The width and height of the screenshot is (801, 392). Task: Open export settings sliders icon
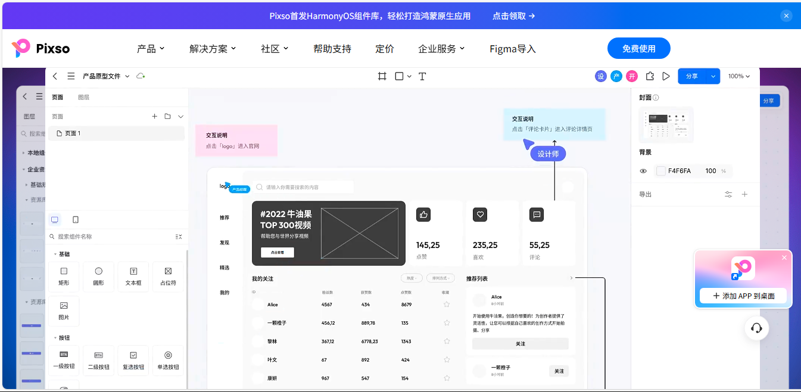728,195
